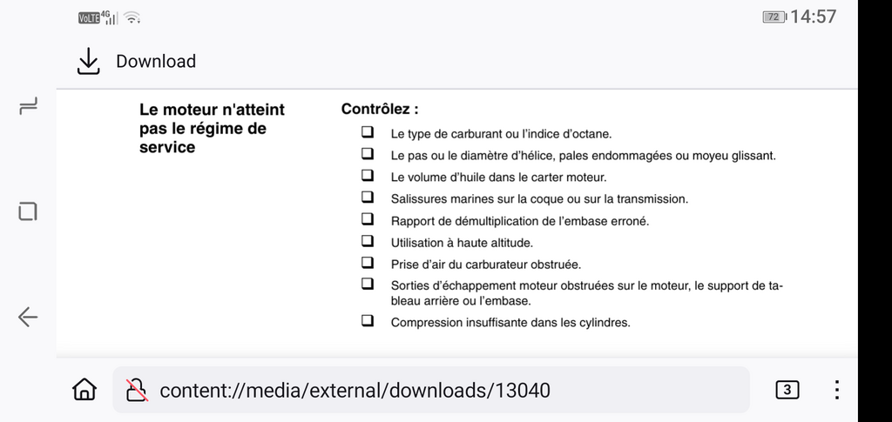Screen dimensions: 892x422
Task: Check the box for carburant type
Action: [368, 131]
